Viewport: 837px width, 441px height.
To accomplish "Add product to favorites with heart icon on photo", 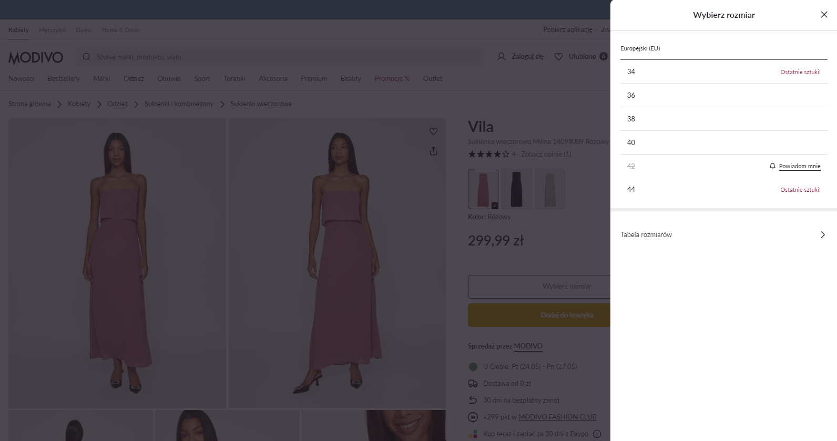I will pos(433,131).
